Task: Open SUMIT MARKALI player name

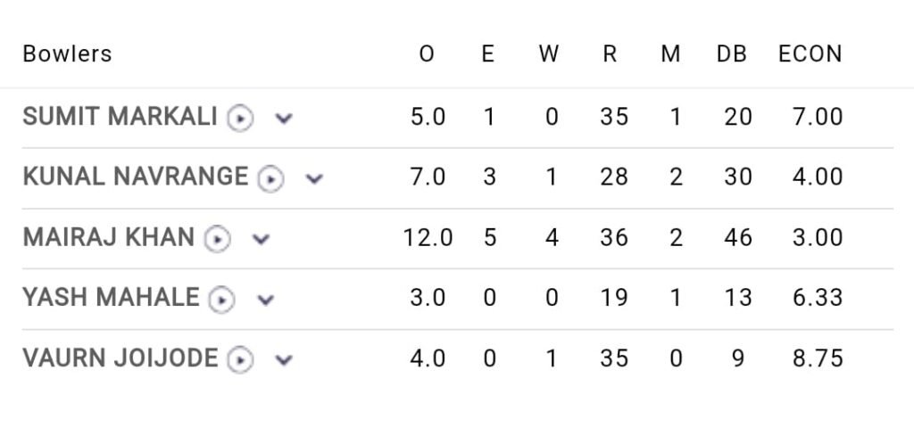Action: pyautogui.click(x=120, y=117)
